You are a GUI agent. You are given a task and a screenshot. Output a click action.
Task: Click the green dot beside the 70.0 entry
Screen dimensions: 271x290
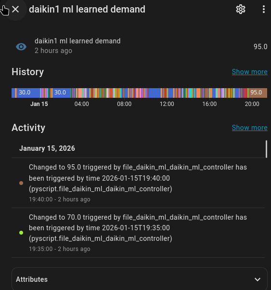click(x=21, y=233)
